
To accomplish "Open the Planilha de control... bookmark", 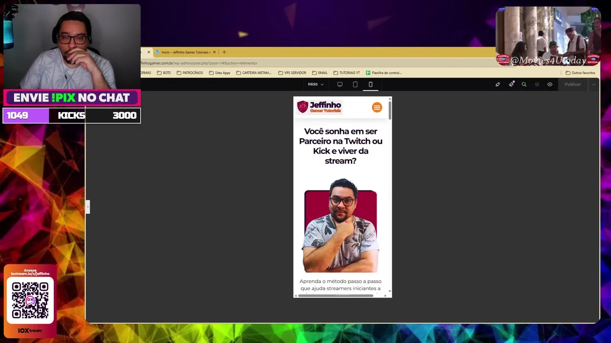I will [384, 73].
